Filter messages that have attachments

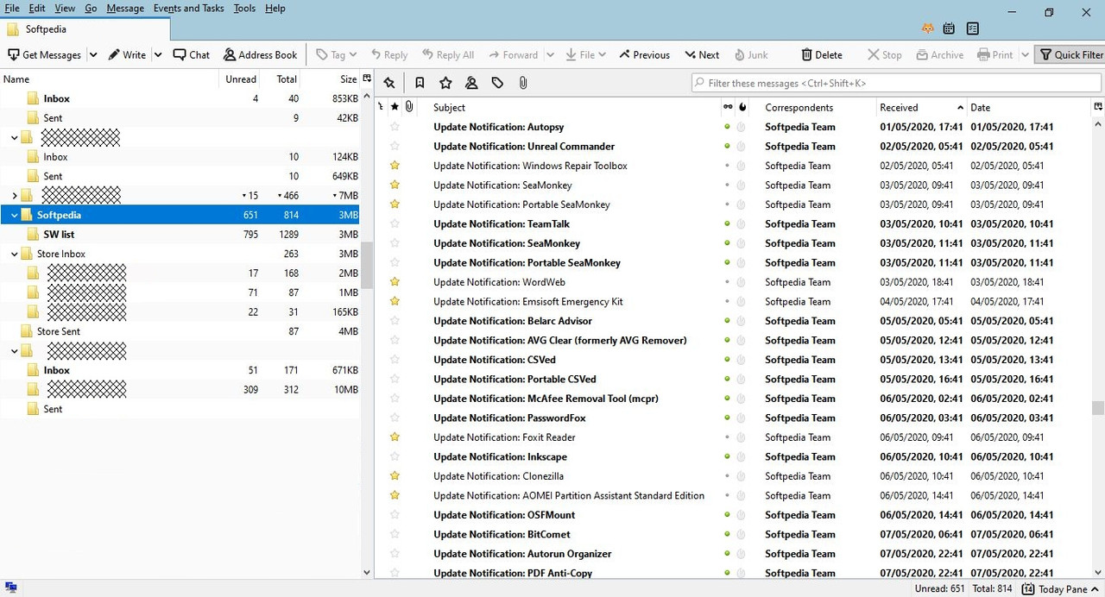(523, 83)
